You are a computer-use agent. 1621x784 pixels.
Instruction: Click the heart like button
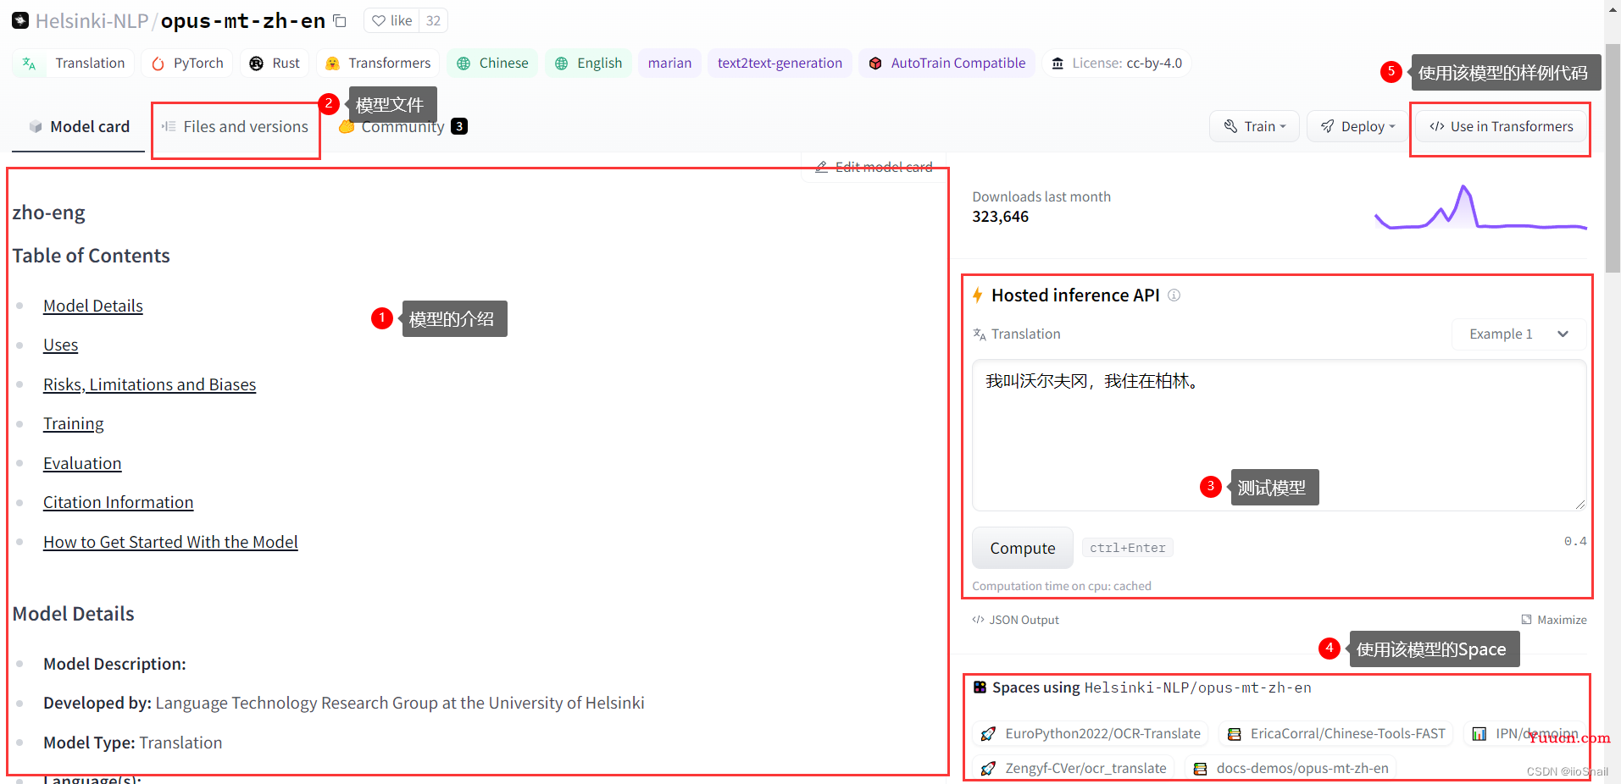391,20
